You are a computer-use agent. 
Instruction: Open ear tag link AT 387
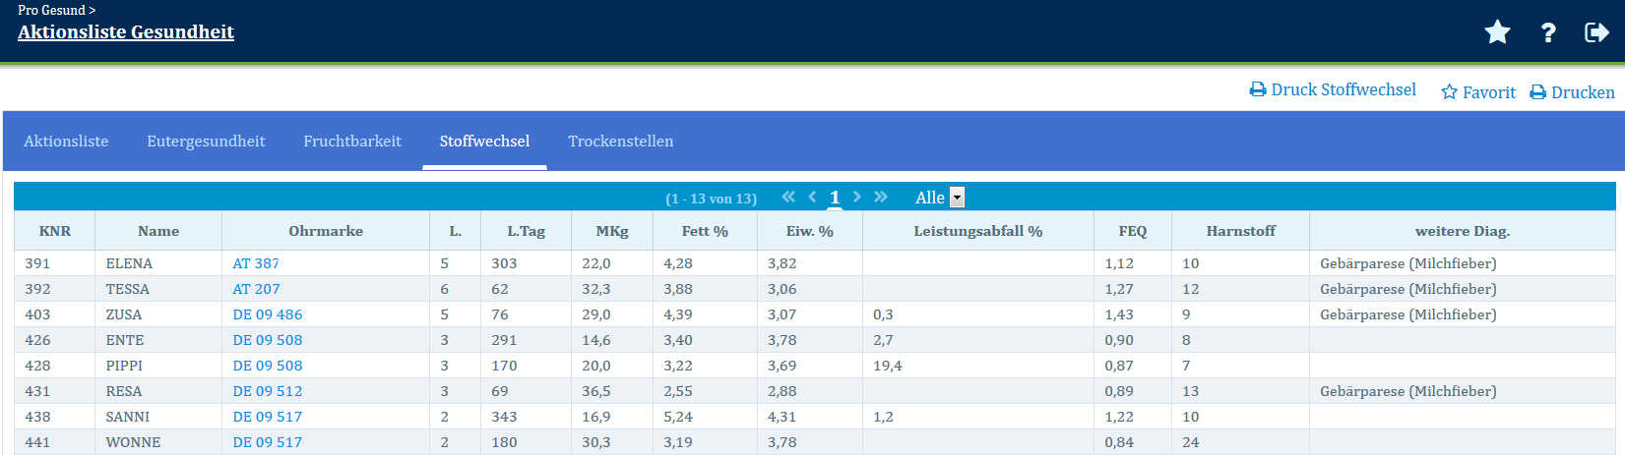click(x=256, y=263)
